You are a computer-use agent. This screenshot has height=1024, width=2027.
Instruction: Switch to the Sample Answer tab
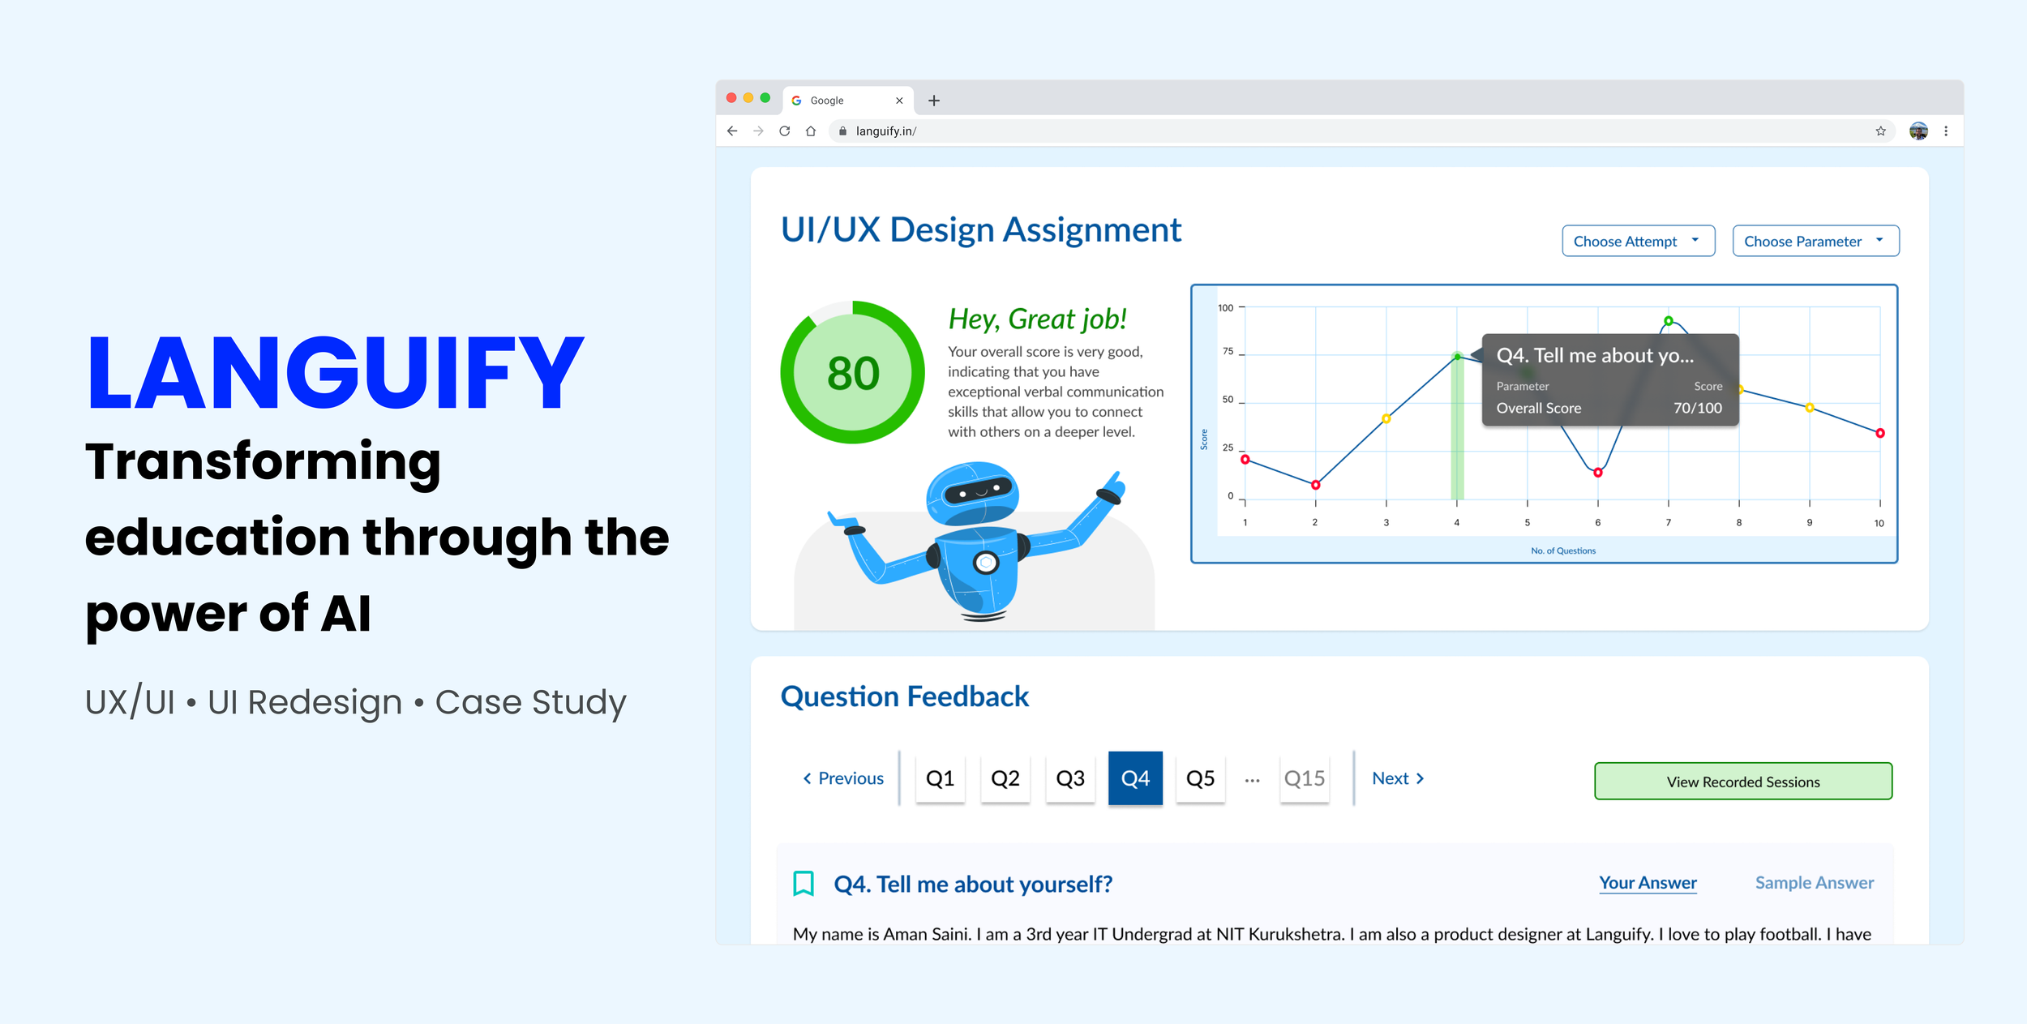1815,883
